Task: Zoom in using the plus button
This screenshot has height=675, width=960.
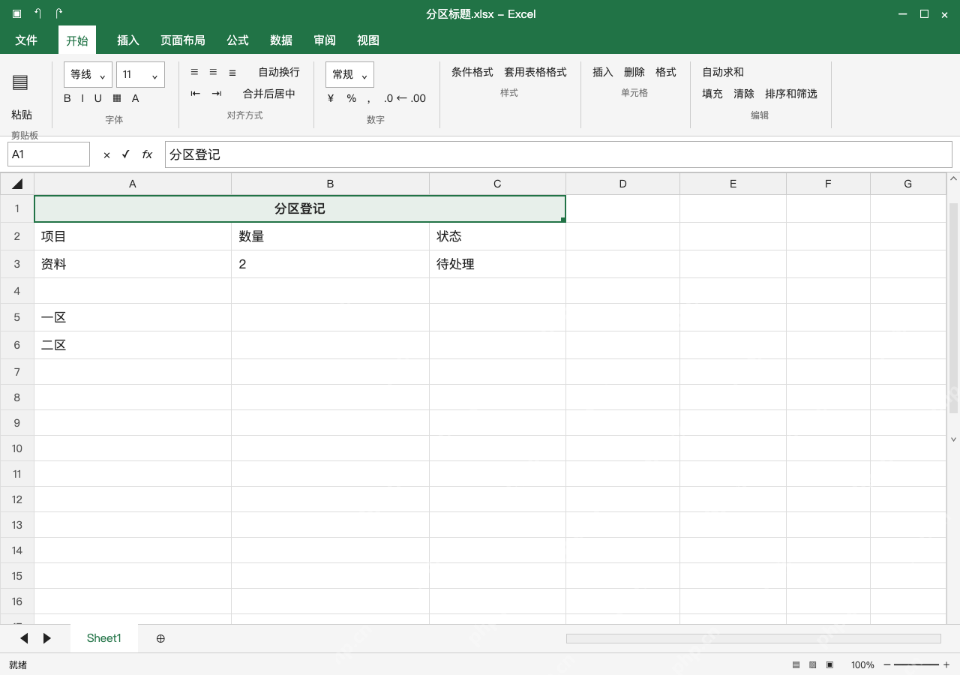Action: (946, 664)
